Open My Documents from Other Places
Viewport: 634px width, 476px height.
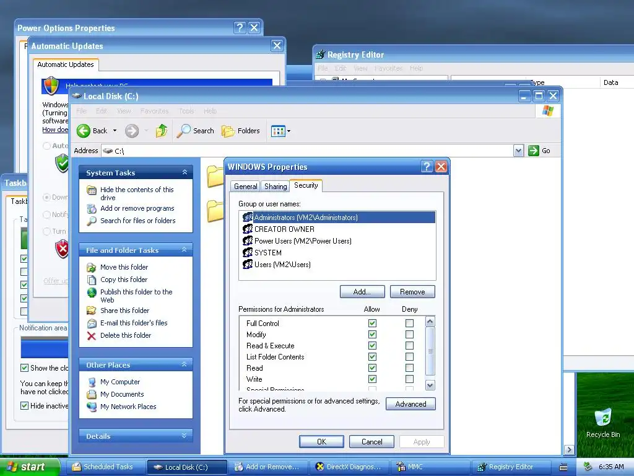click(x=122, y=394)
